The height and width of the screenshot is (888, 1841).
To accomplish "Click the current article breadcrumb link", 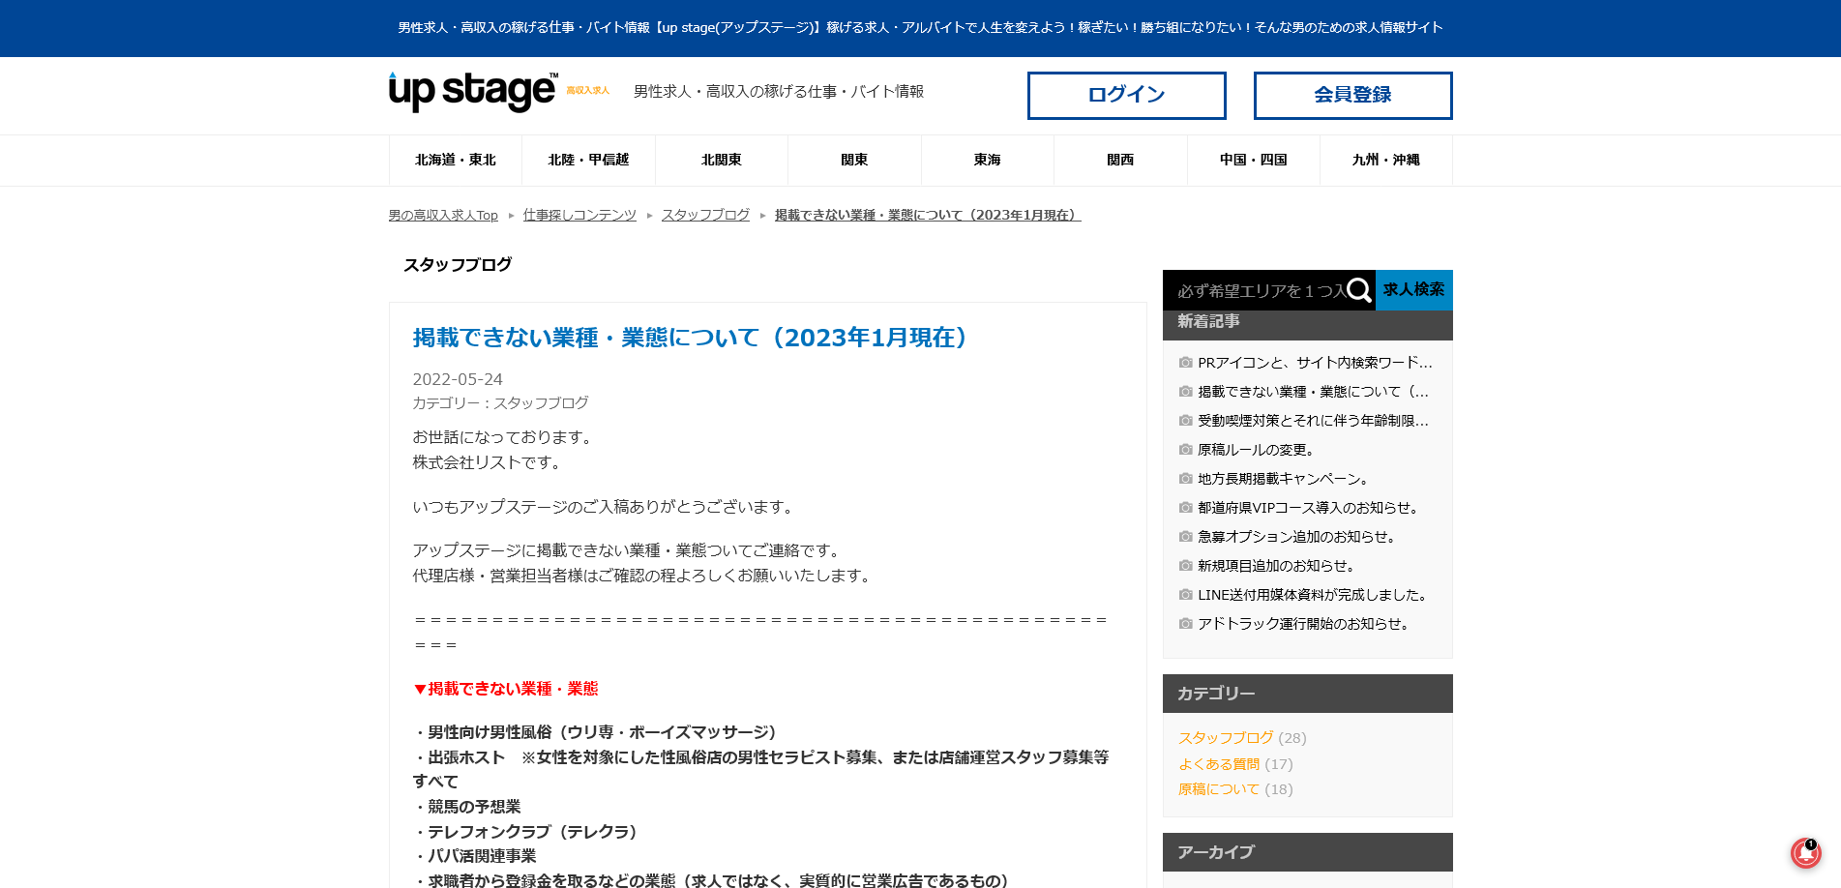I will click(928, 216).
